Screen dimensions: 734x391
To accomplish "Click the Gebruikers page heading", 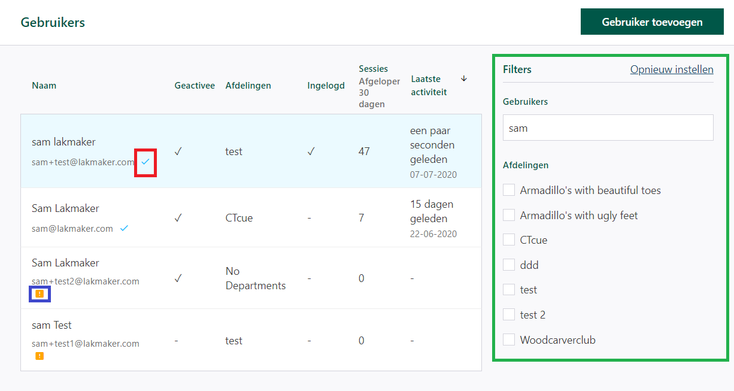I will point(53,22).
